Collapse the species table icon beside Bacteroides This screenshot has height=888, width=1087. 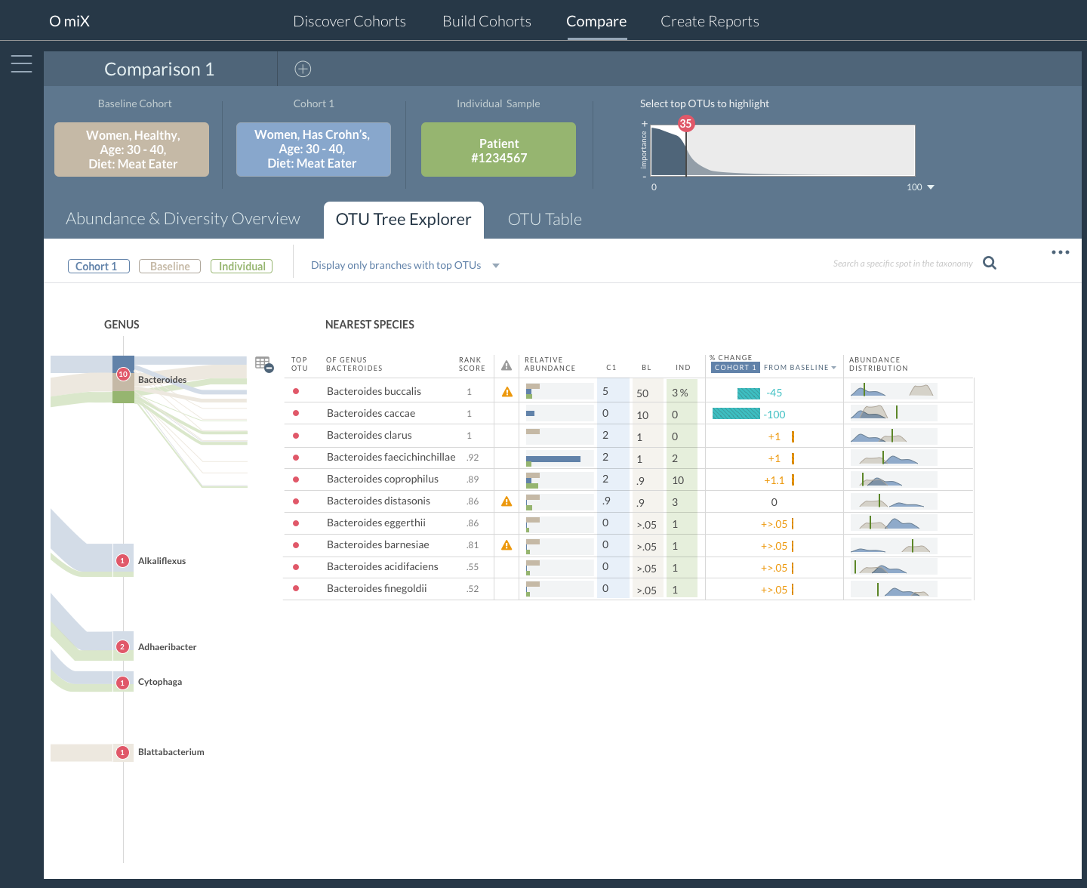click(264, 364)
